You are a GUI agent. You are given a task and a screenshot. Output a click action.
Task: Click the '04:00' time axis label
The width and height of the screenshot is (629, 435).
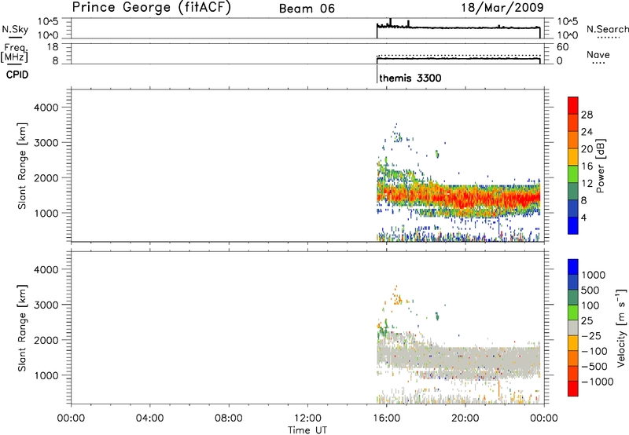[x=150, y=419]
